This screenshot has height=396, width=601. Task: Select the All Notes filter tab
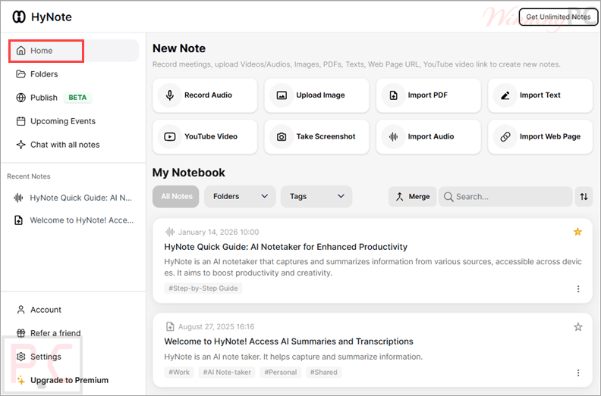[176, 197]
